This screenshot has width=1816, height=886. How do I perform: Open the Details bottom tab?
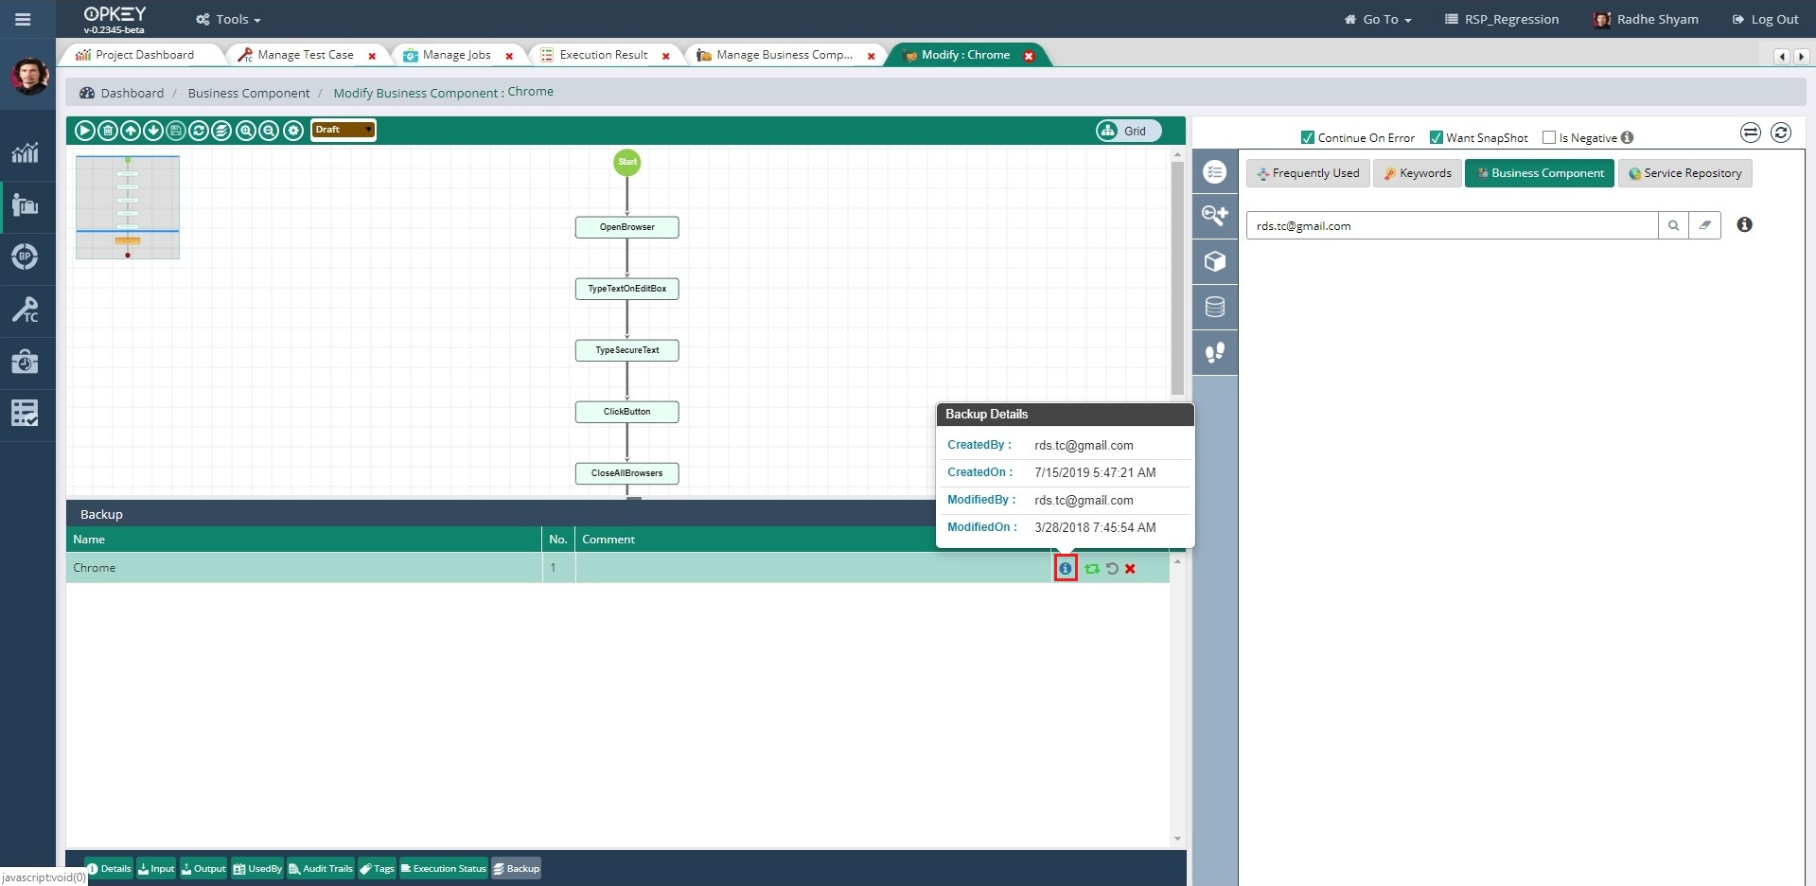pyautogui.click(x=110, y=869)
